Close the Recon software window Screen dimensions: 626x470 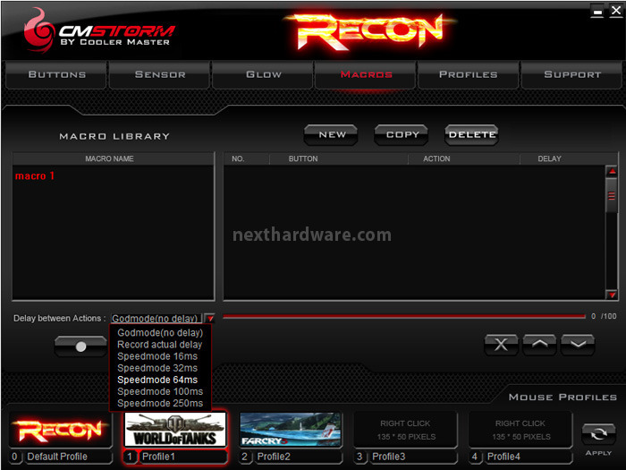pos(616,11)
